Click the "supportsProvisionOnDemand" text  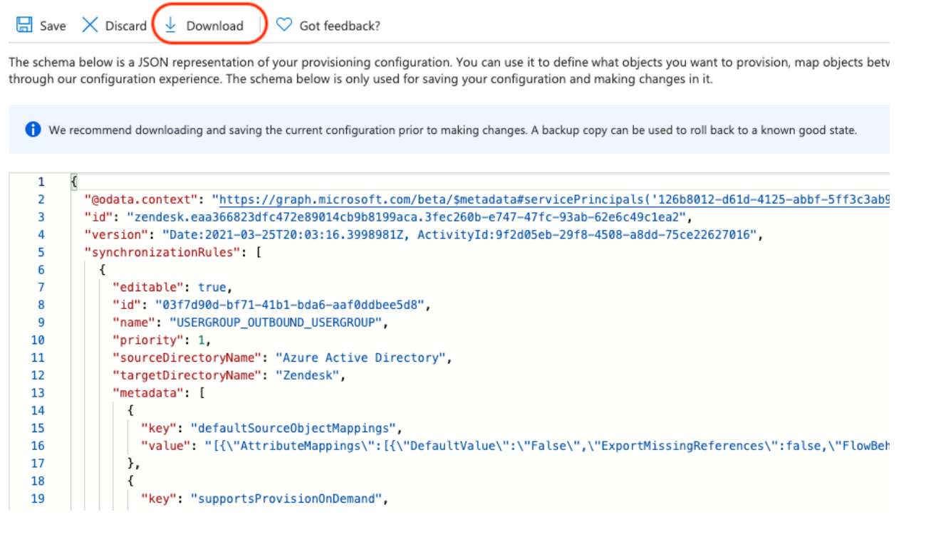pyautogui.click(x=285, y=498)
